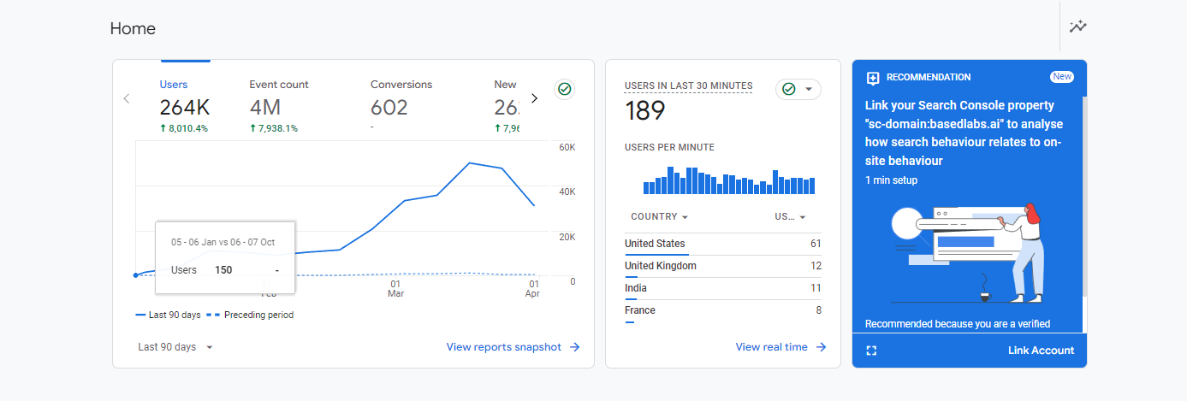Open the View real time link

pos(771,347)
